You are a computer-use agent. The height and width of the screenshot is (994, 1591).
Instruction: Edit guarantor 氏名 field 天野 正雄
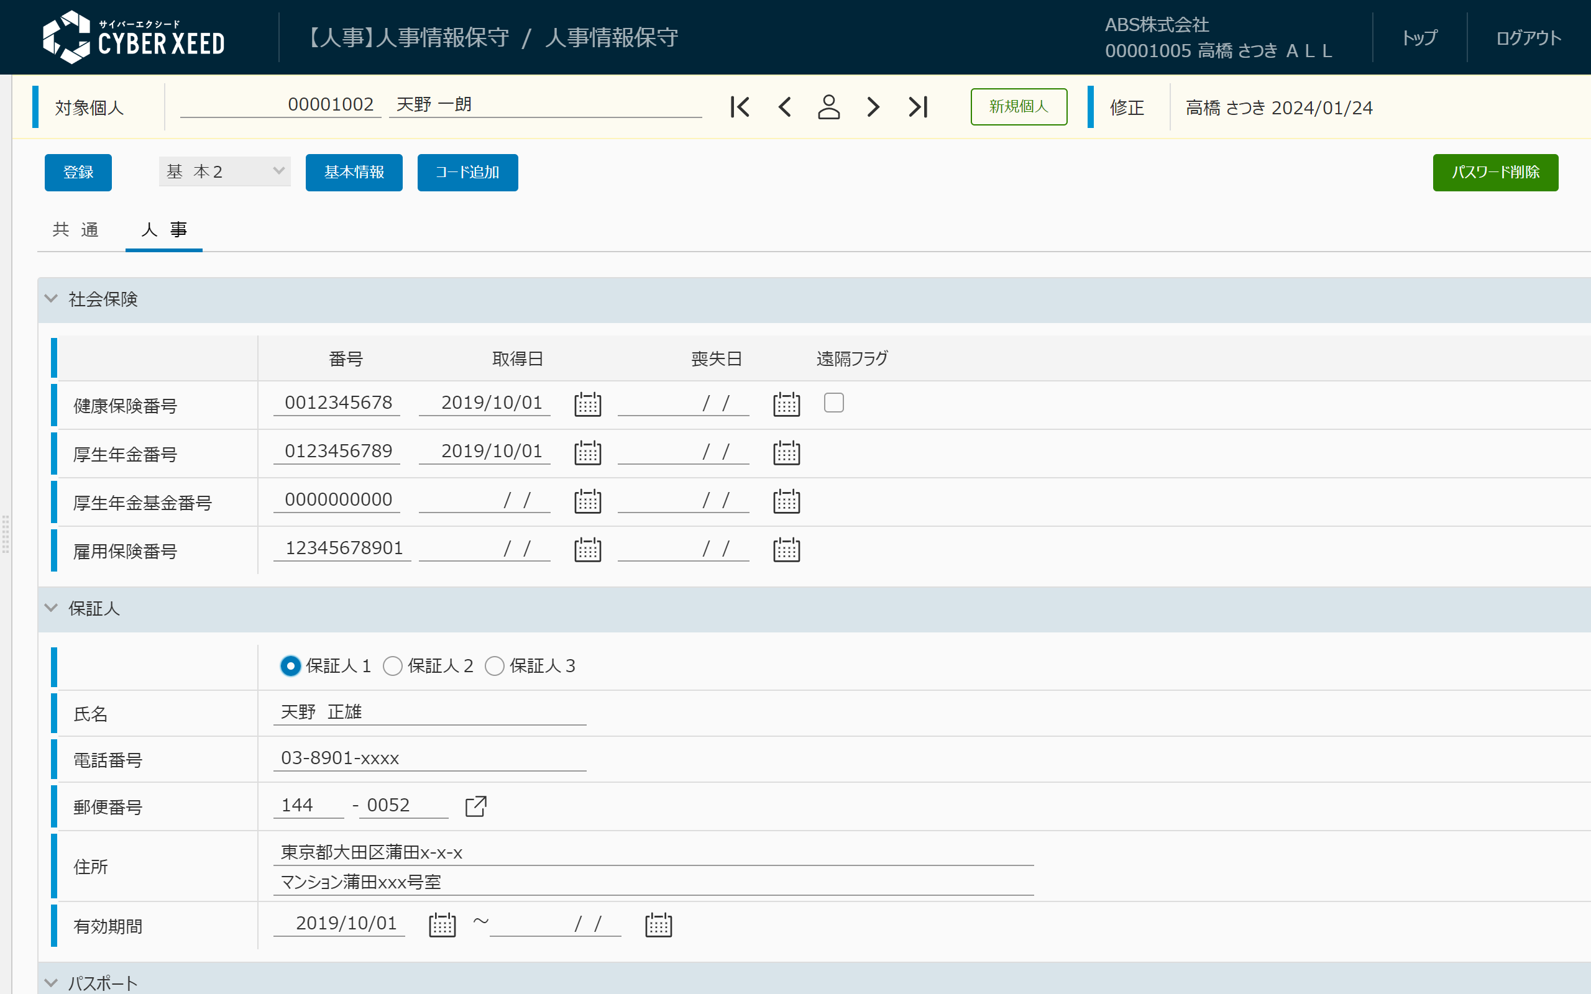click(430, 712)
